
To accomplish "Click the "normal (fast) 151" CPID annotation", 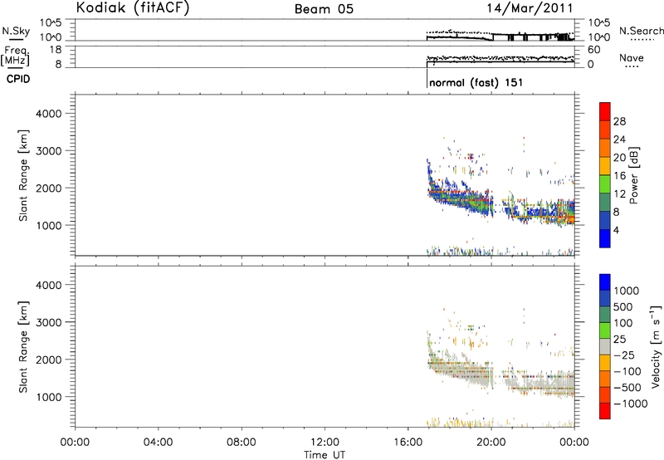I will click(476, 82).
